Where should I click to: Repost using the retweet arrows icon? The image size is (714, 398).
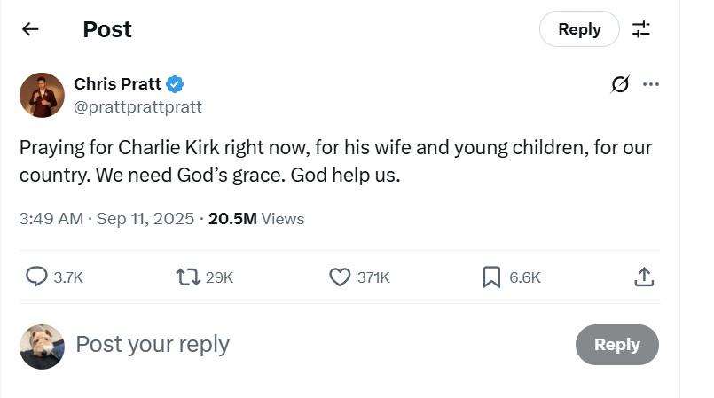pos(188,277)
